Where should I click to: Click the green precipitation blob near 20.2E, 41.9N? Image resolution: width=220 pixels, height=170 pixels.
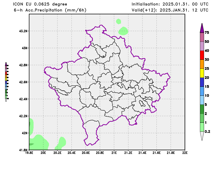(61, 143)
